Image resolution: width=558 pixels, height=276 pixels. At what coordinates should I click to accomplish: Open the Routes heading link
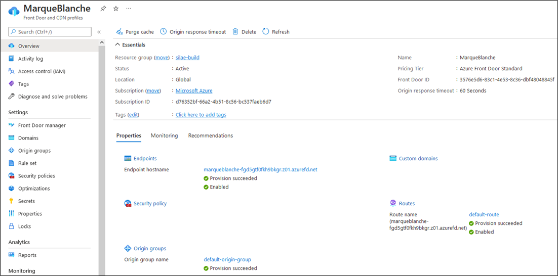coord(407,204)
